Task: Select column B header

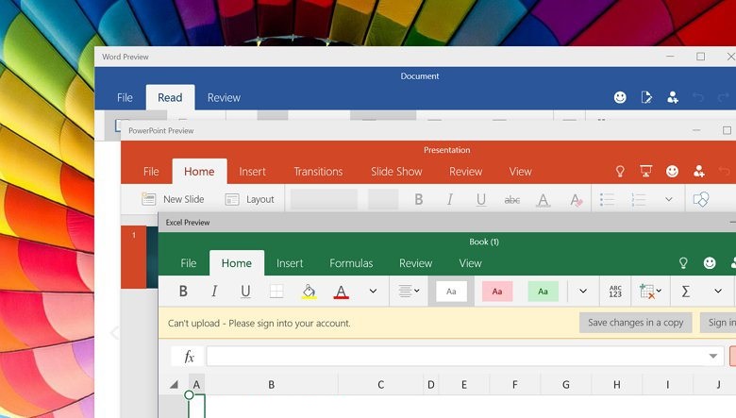Action: coord(272,385)
